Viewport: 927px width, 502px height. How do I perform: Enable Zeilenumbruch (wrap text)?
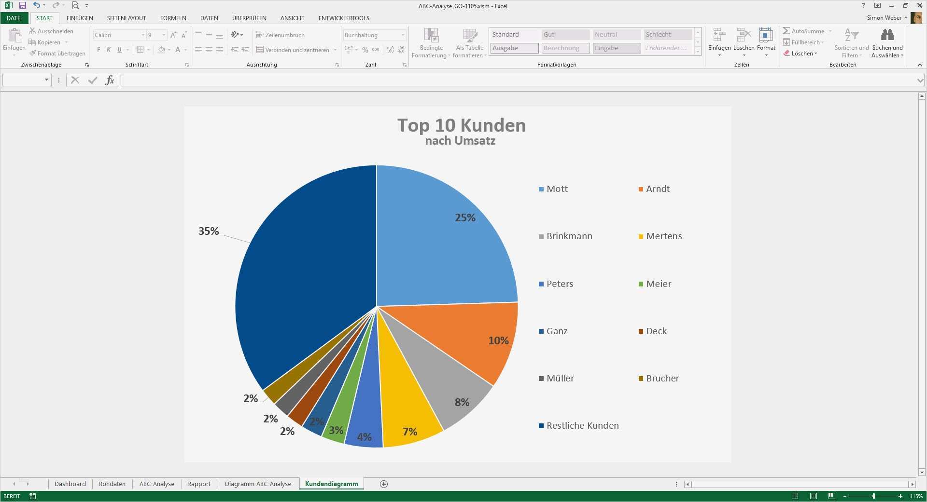coord(281,35)
